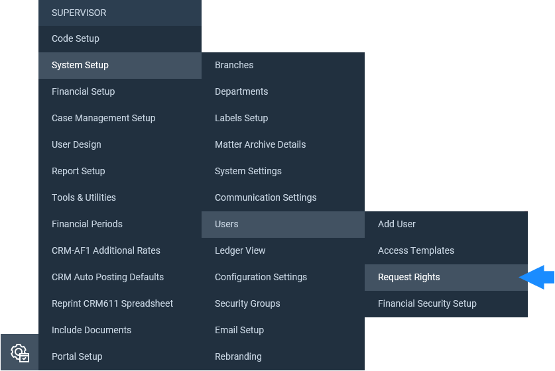Choose Report Setup from the menu

click(120, 172)
